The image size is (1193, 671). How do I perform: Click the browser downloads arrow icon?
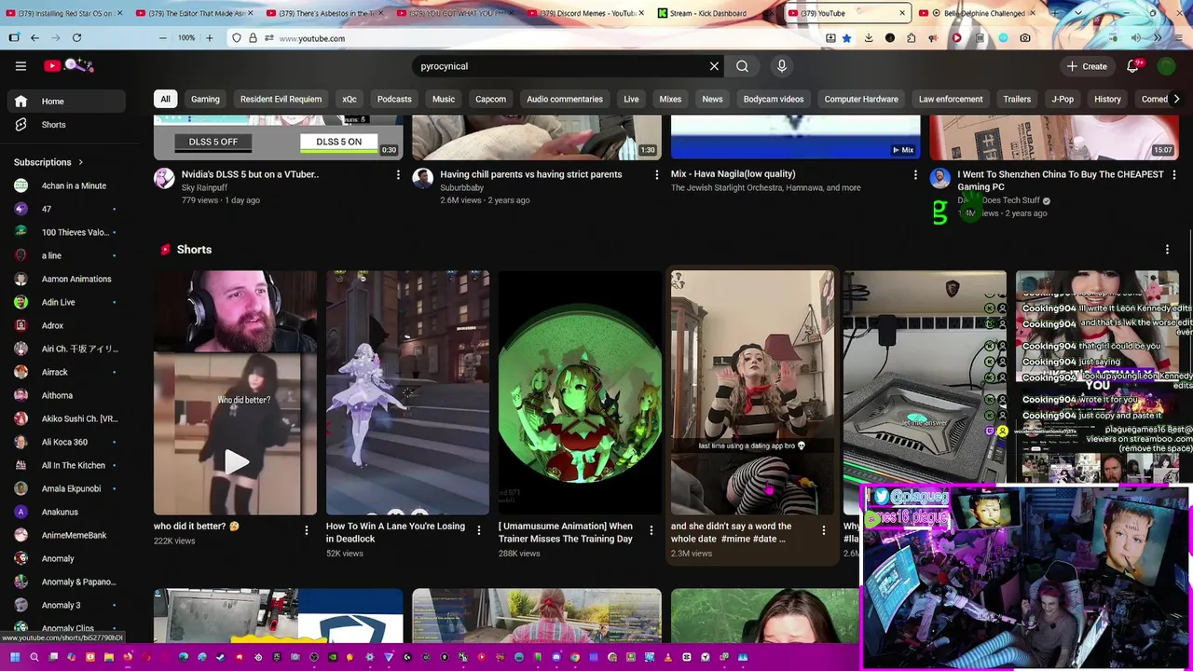pyautogui.click(x=869, y=38)
